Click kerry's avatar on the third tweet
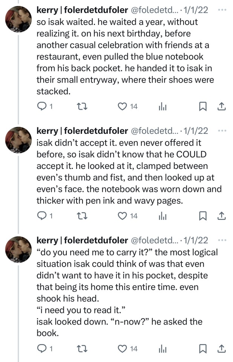The height and width of the screenshot is (362, 233). [x=18, y=249]
